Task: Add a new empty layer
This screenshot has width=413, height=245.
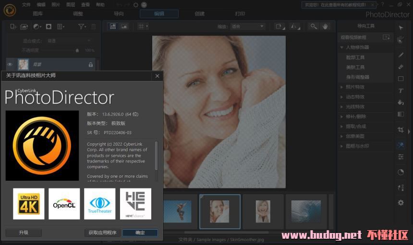Action: click(x=13, y=26)
